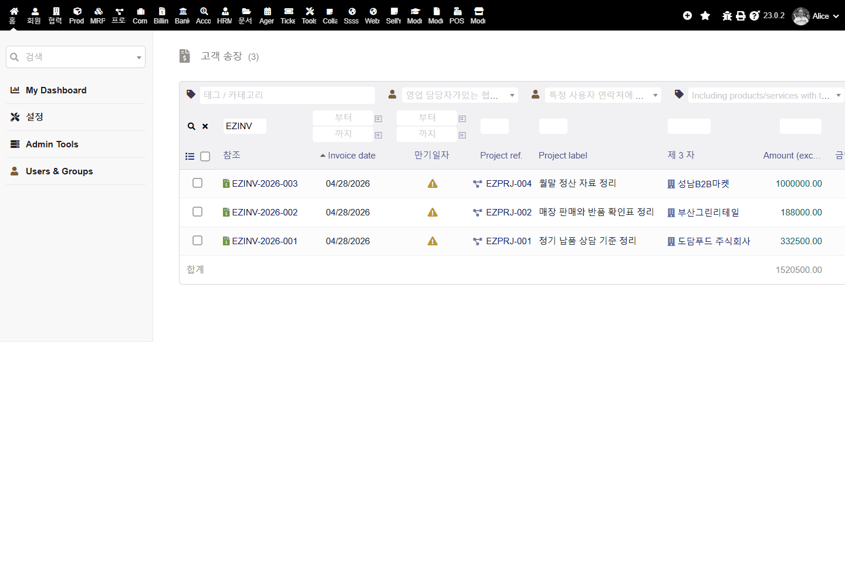845x587 pixels.
Task: Click the search magnifier icon in filter row
Action: click(x=191, y=126)
